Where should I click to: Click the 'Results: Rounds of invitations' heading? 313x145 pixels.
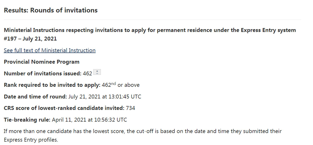51,10
